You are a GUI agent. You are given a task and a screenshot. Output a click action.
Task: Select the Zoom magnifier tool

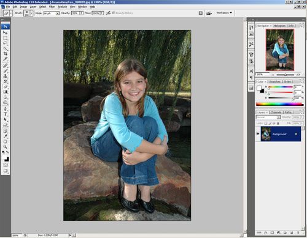pyautogui.click(x=6, y=147)
